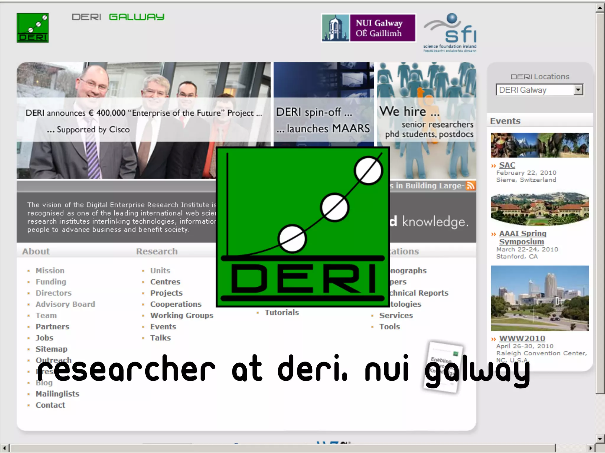Open the Cooperations link

click(x=176, y=304)
